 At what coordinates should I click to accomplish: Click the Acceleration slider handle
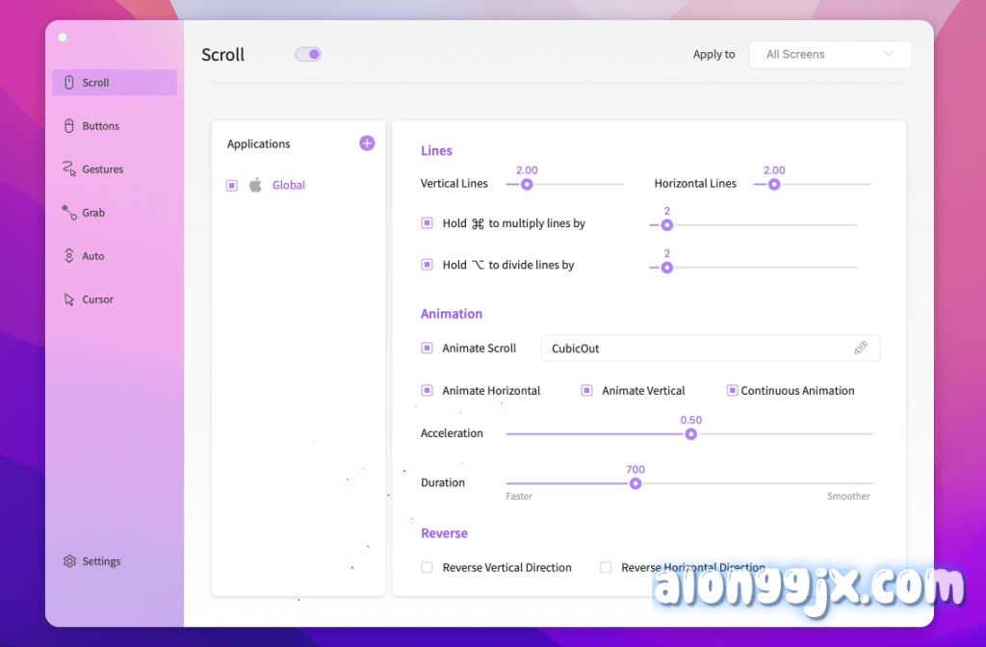[690, 433]
